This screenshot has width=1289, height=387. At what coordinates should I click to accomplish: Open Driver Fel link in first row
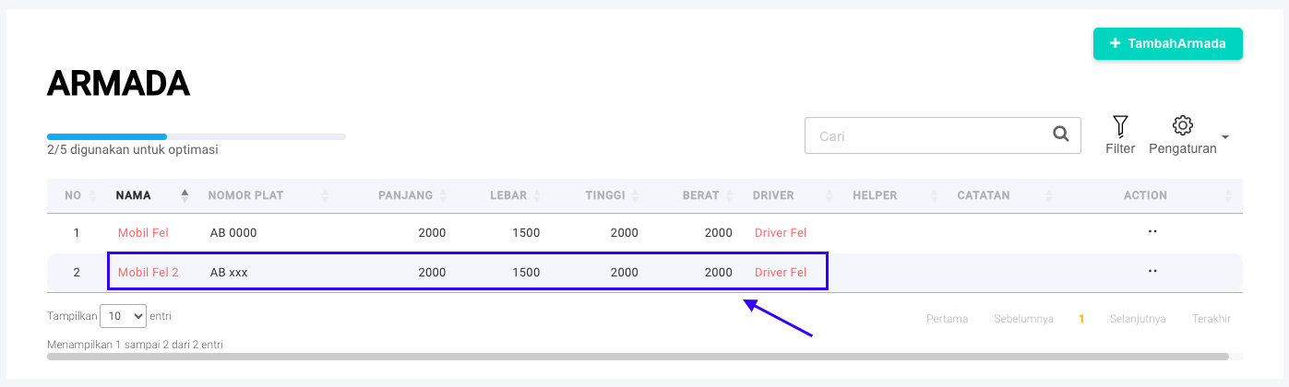[x=781, y=233]
